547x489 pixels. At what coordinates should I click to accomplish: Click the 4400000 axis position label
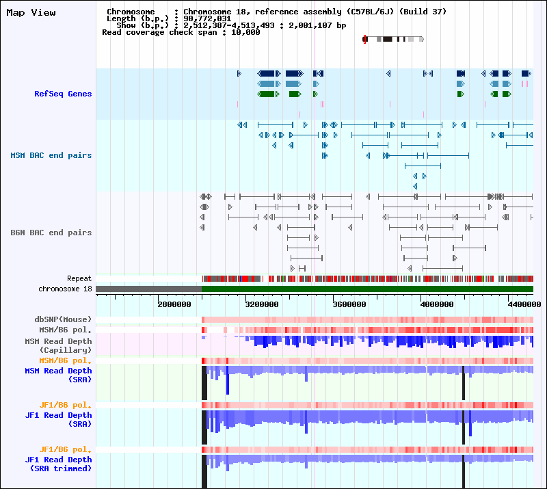click(x=524, y=304)
